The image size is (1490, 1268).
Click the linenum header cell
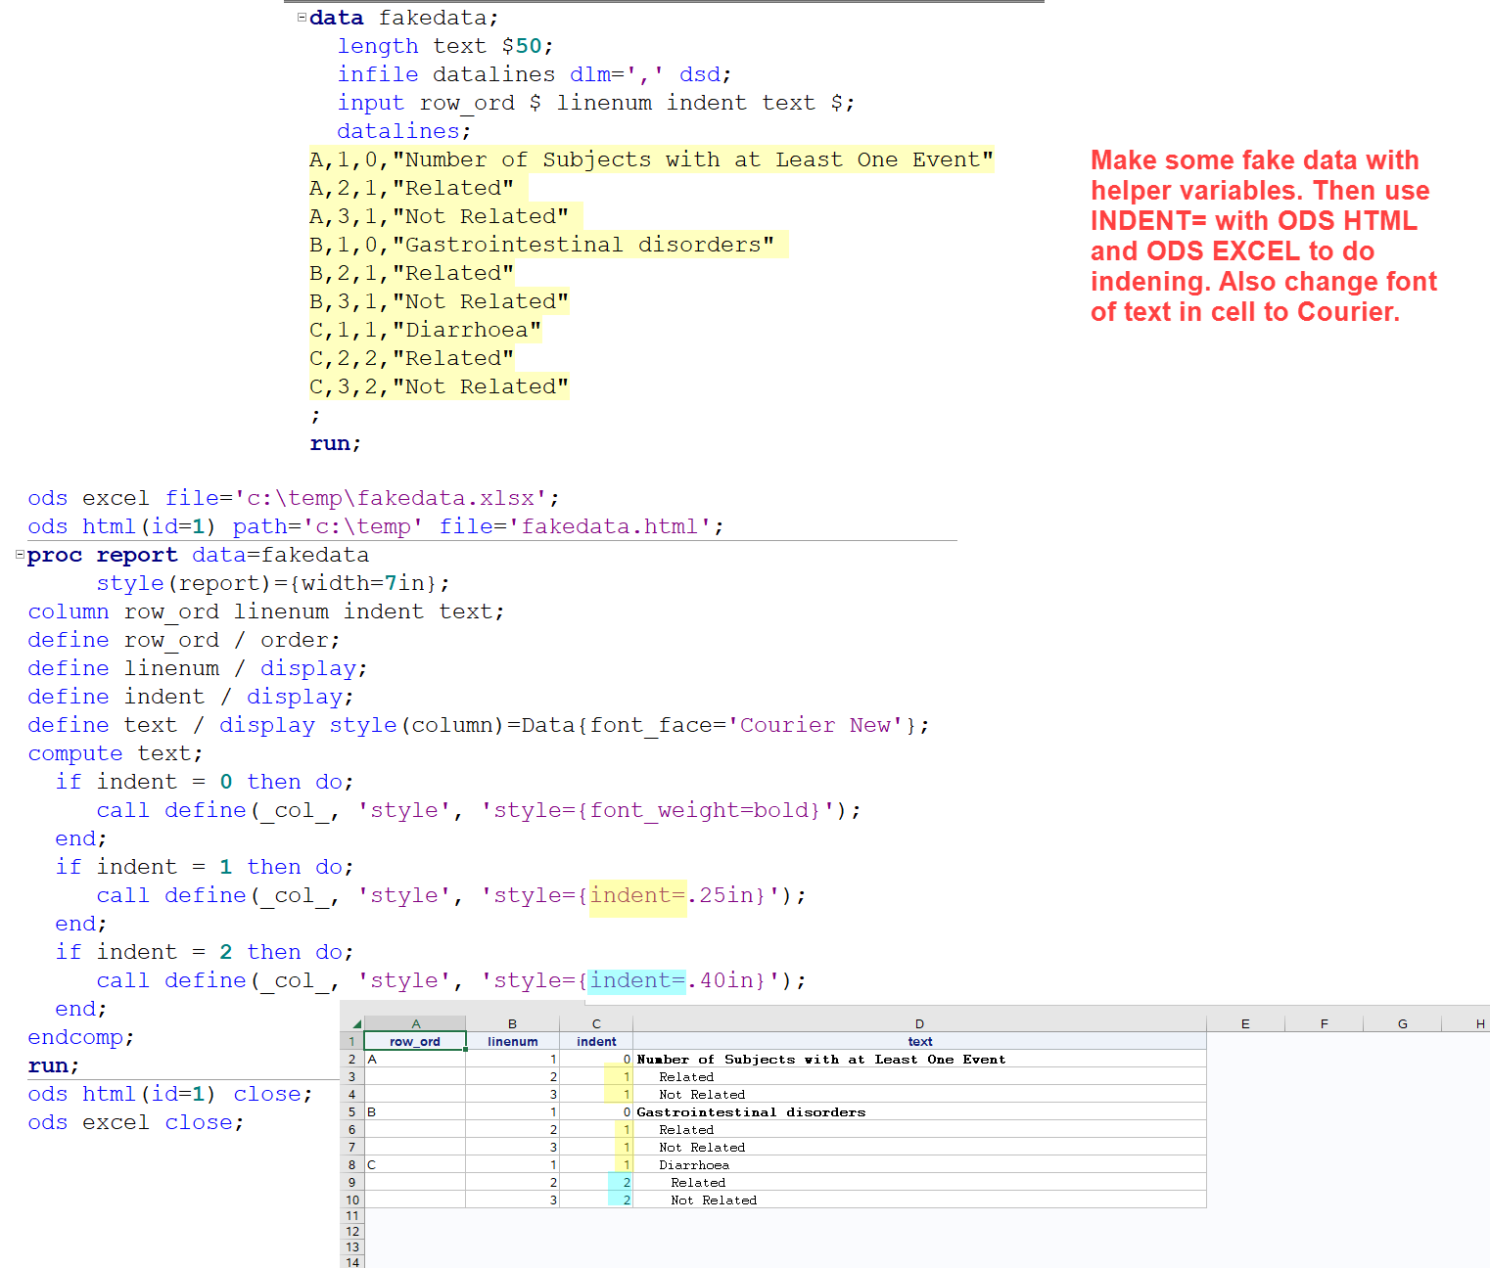pos(512,1042)
